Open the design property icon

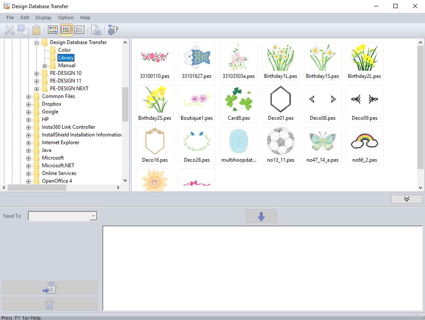[x=97, y=30]
